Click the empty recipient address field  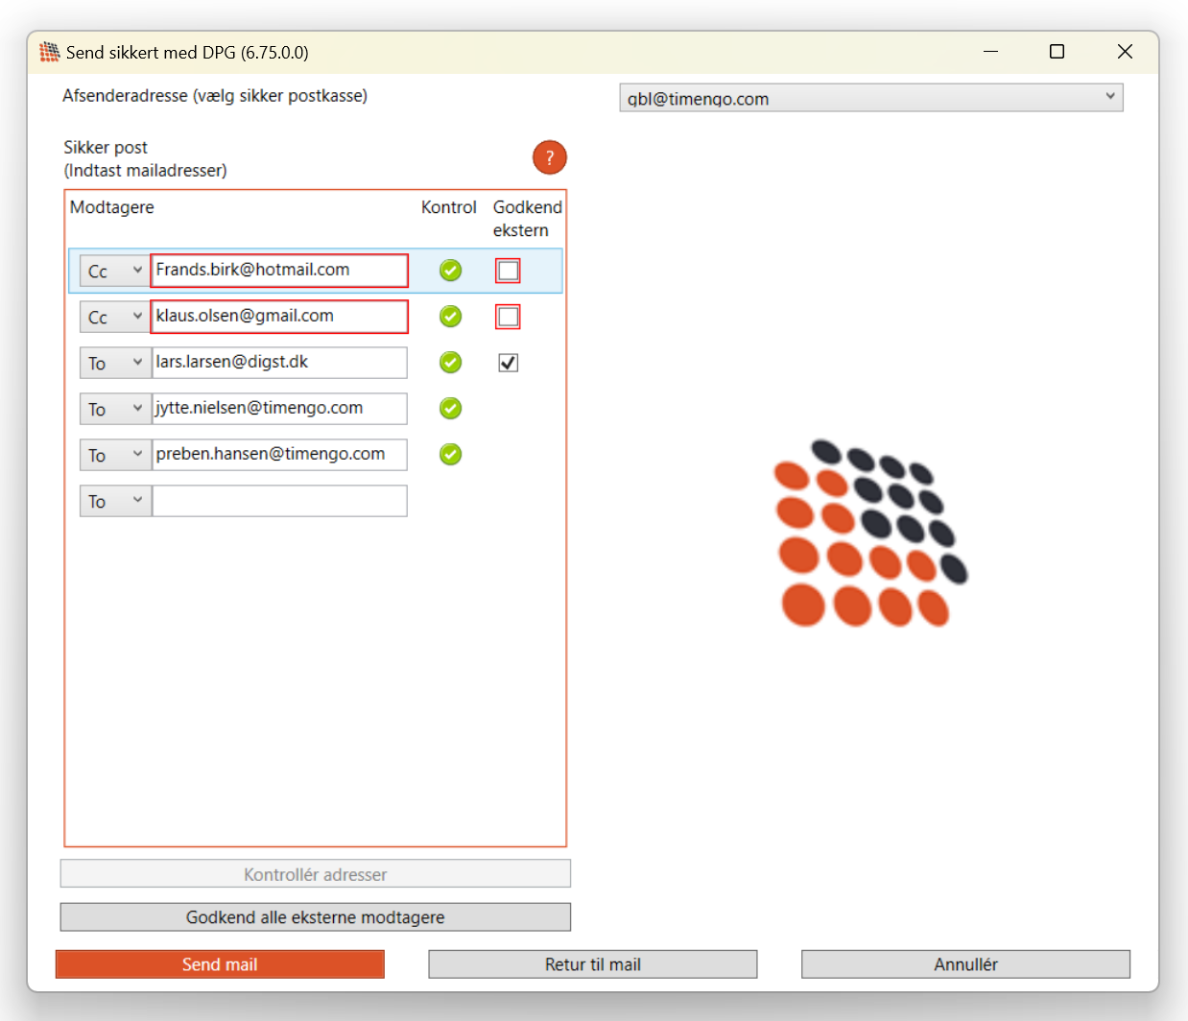279,501
